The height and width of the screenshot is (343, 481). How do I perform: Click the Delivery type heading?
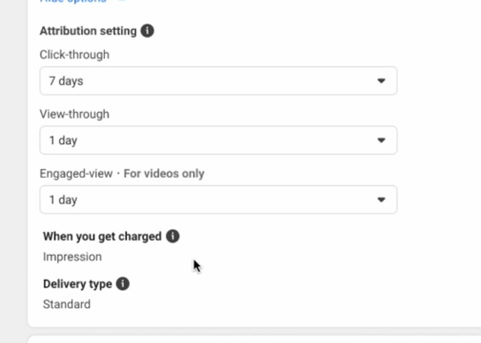(77, 284)
